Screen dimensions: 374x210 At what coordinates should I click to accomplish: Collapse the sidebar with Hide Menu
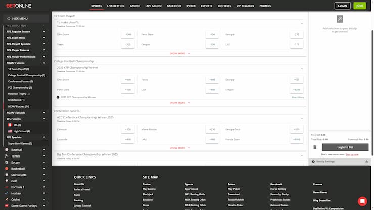pos(18,18)
